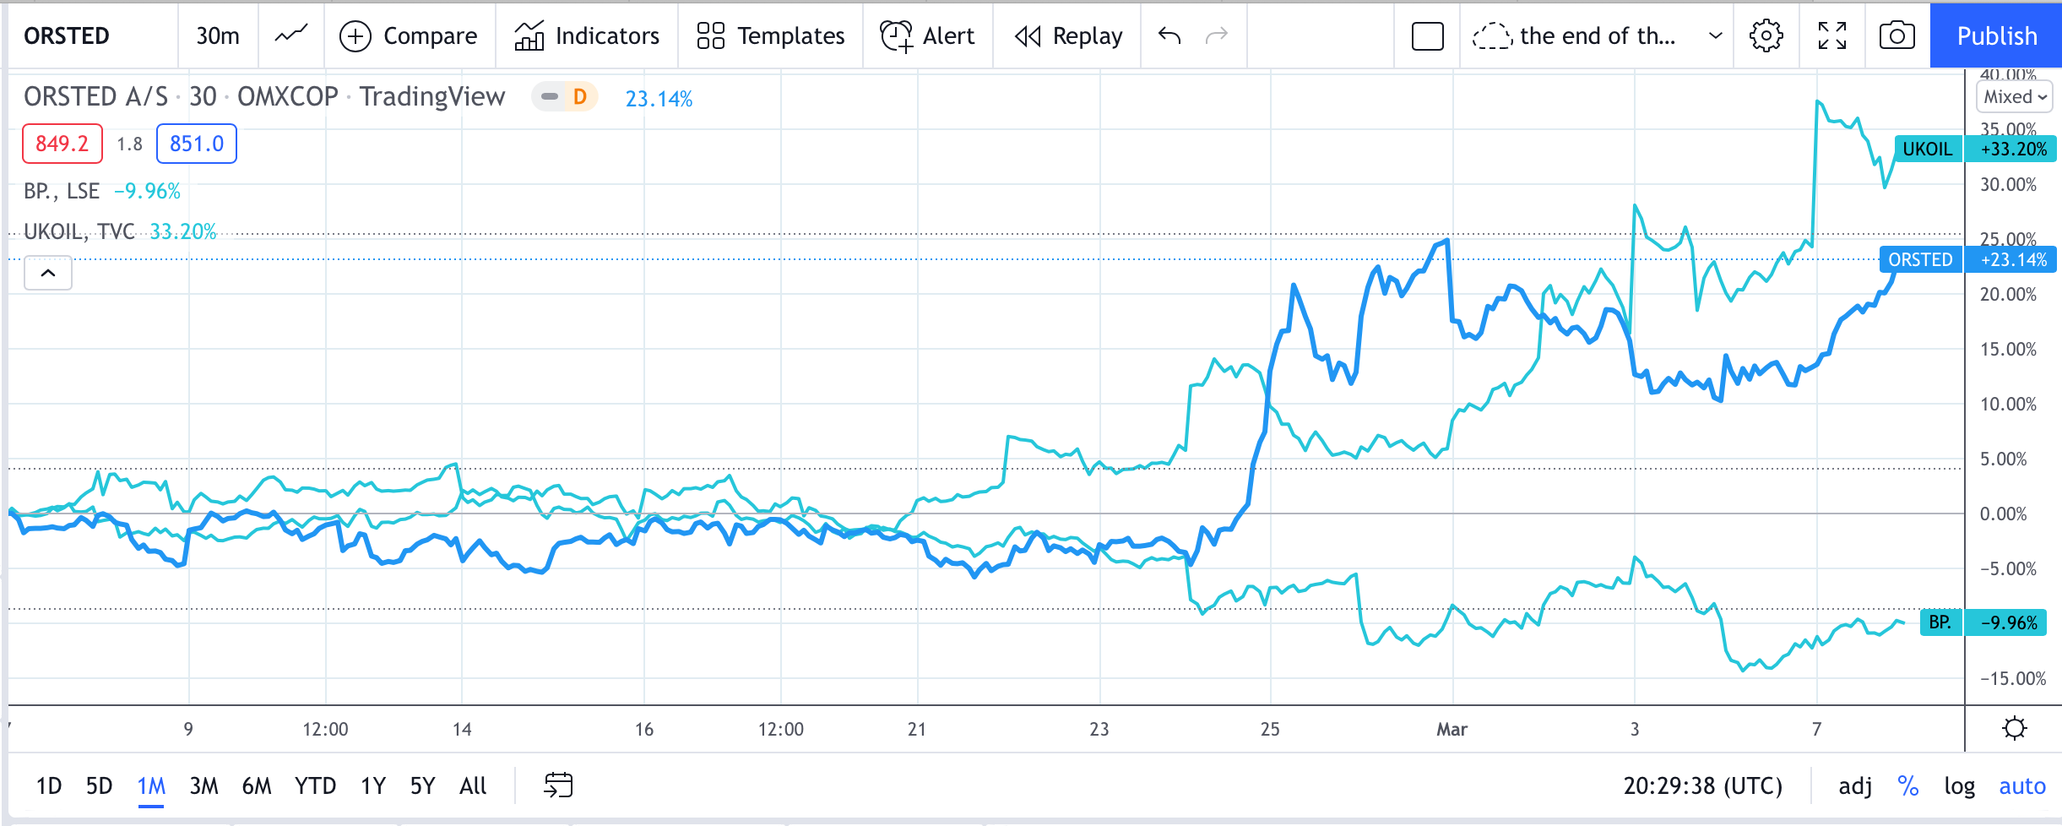
Task: Show All time range
Action: pos(473,786)
